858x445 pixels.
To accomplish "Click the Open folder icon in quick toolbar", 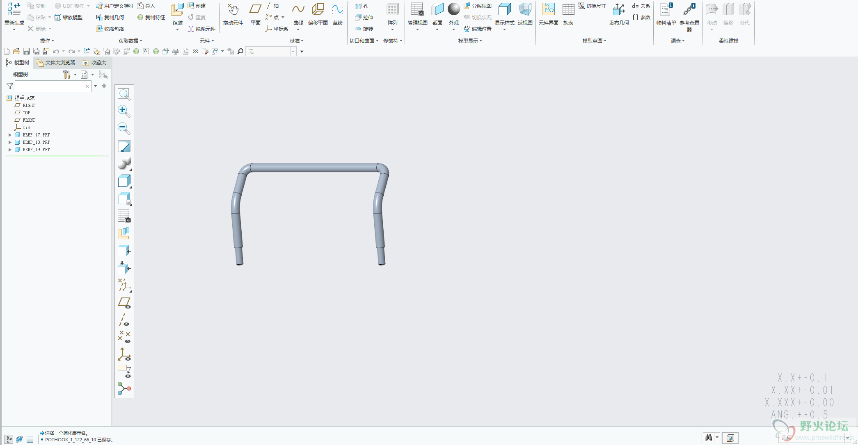I will point(16,51).
